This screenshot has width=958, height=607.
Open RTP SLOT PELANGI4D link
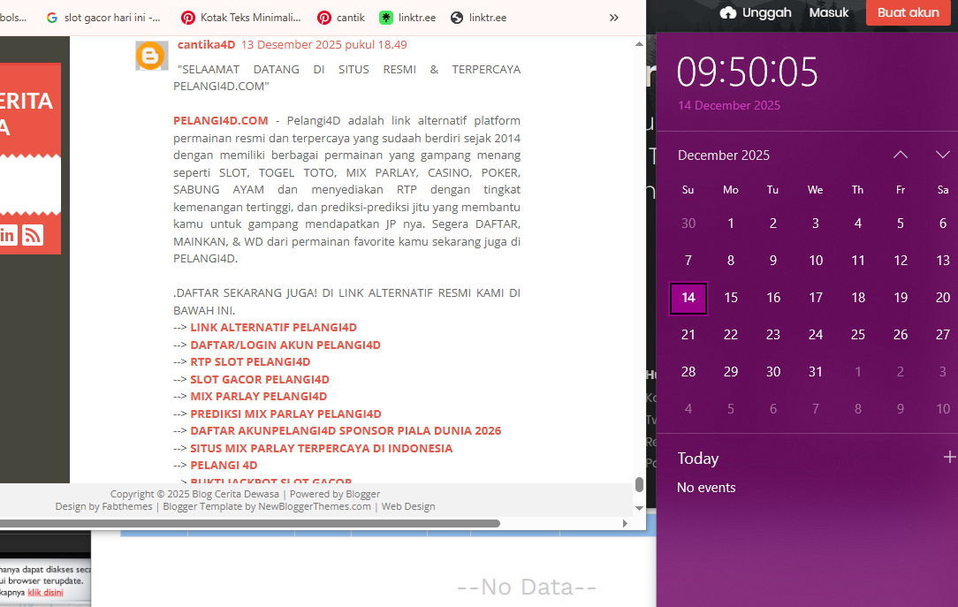click(x=250, y=362)
